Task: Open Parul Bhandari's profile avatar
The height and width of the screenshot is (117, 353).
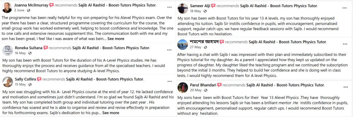Action: (x=183, y=87)
